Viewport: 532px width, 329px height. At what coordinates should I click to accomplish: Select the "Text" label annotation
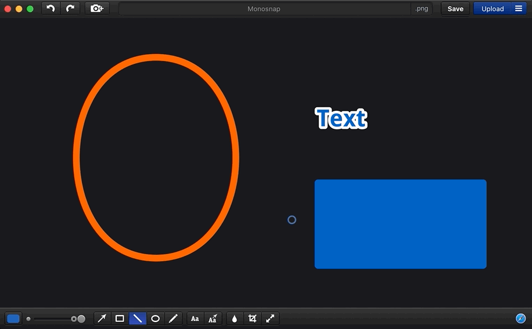(341, 118)
